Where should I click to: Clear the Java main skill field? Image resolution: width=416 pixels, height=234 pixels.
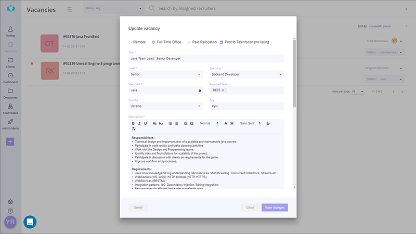click(x=200, y=90)
